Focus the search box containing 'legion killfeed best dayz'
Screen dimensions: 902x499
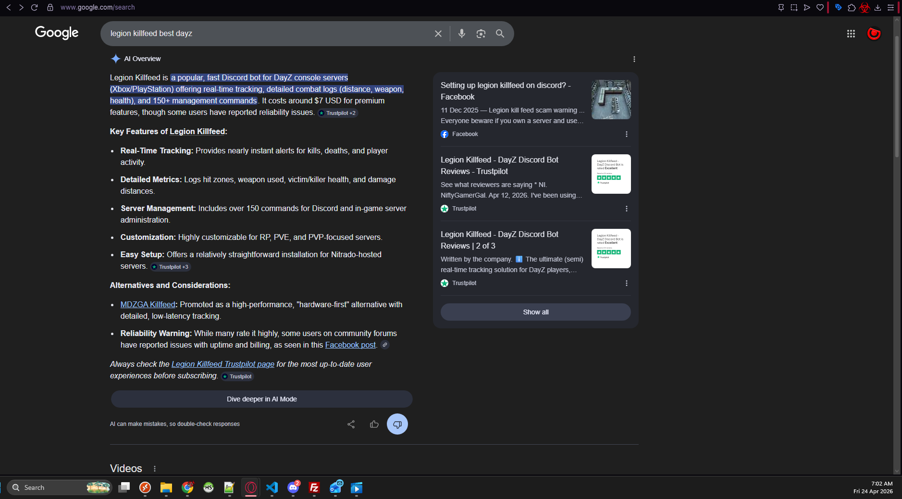point(268,34)
